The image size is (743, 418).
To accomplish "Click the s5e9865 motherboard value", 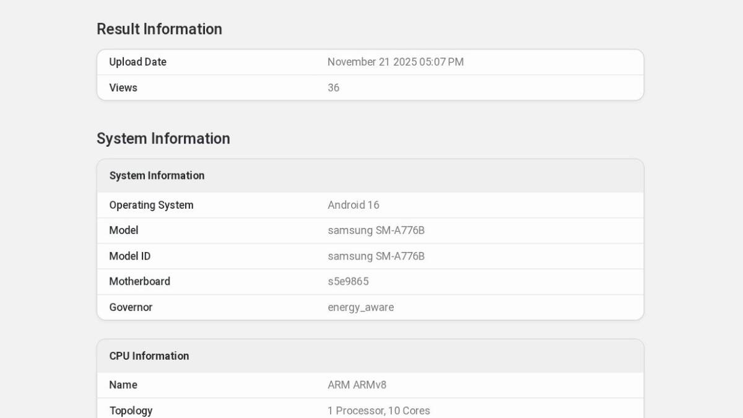I will pyautogui.click(x=348, y=281).
